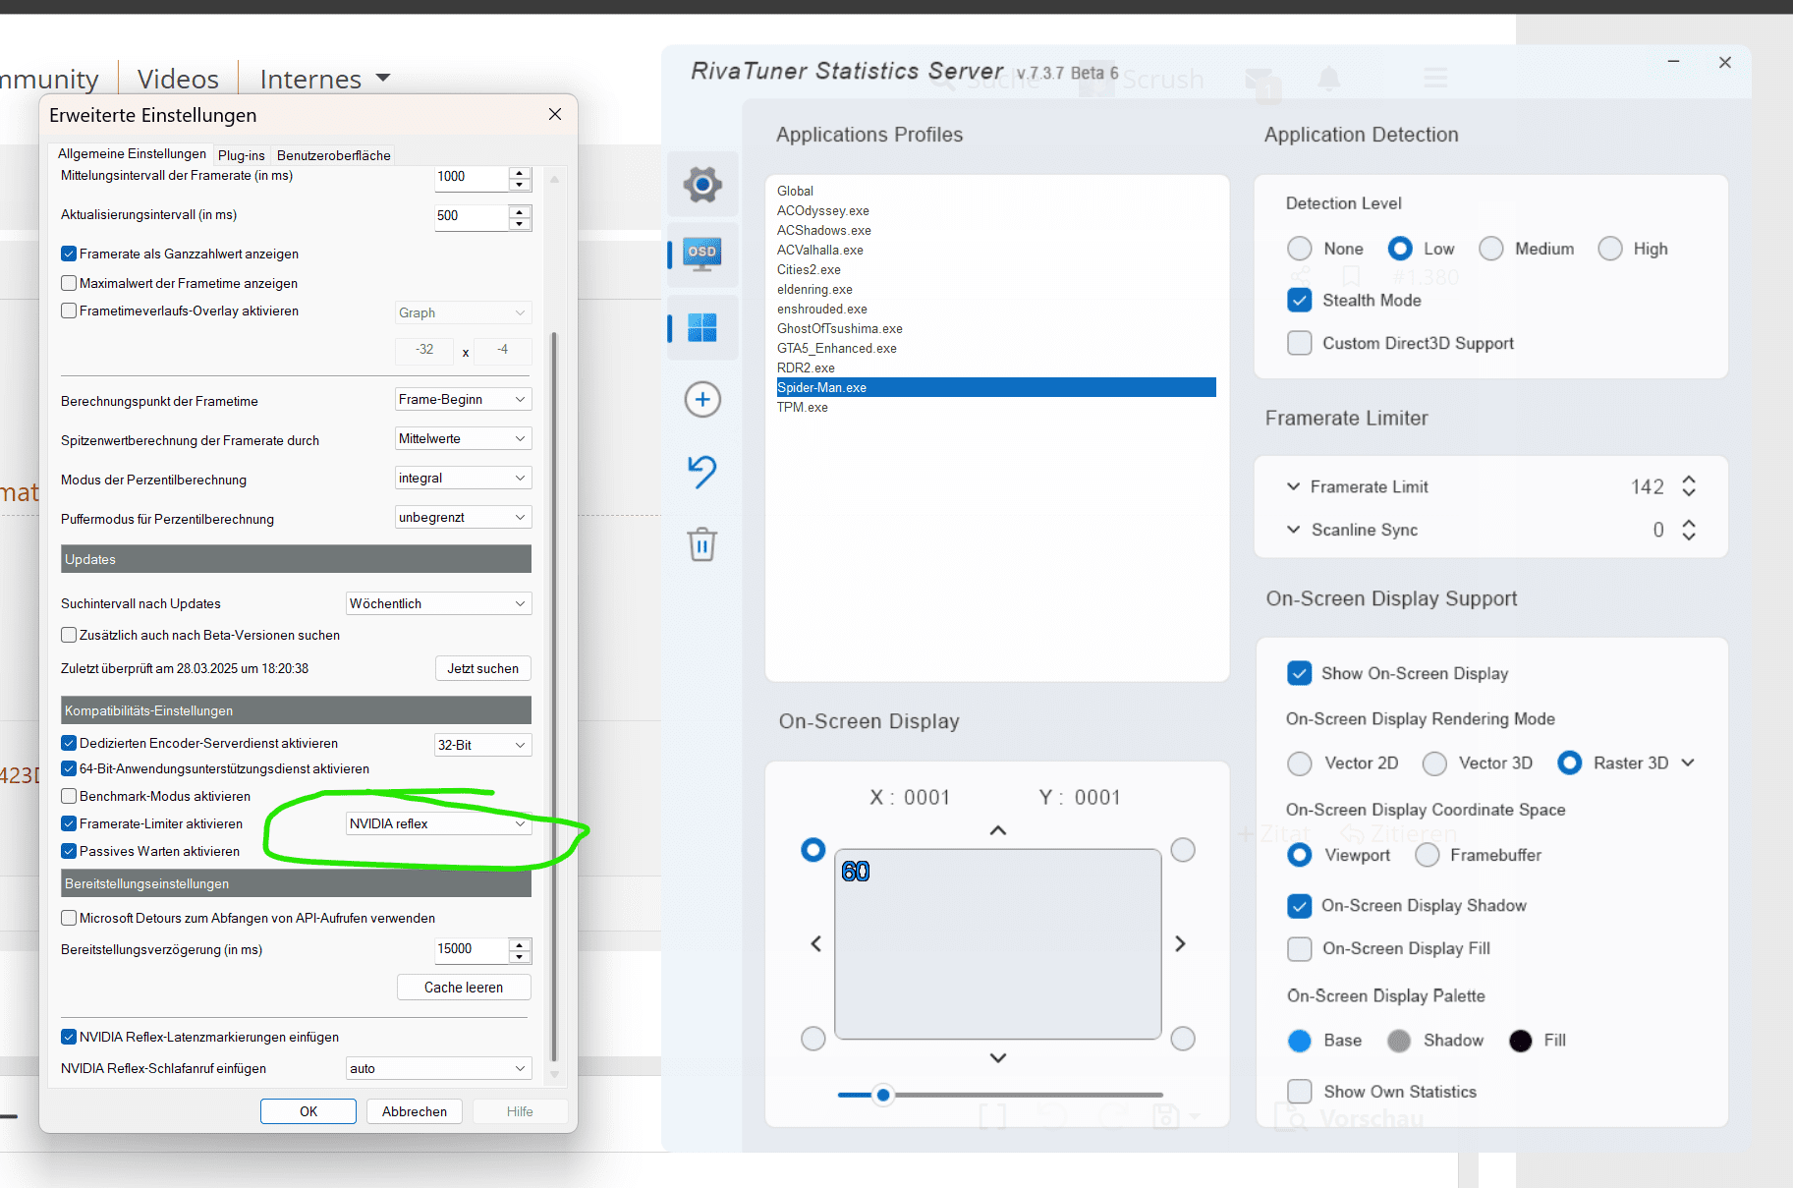Select GhostOfTsushima.exe profile

click(x=996, y=328)
